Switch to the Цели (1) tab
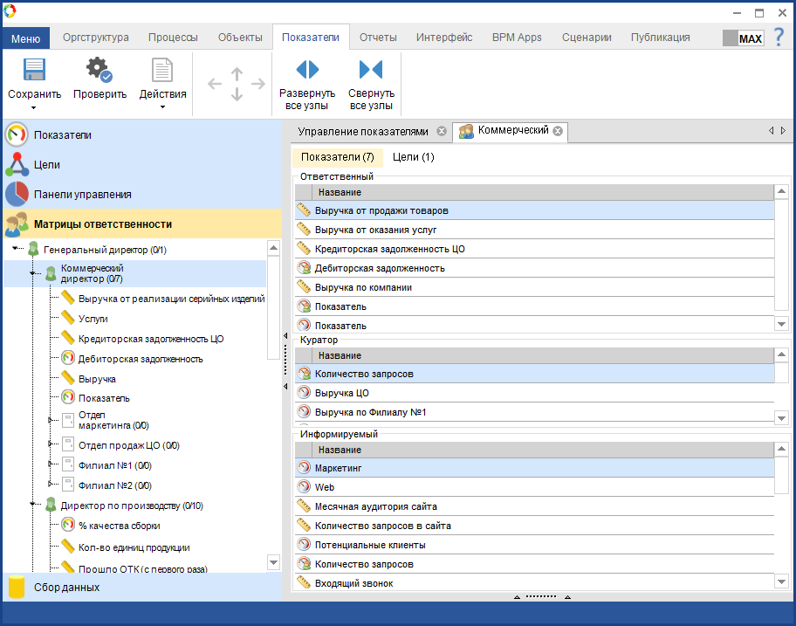This screenshot has width=796, height=626. tap(413, 157)
